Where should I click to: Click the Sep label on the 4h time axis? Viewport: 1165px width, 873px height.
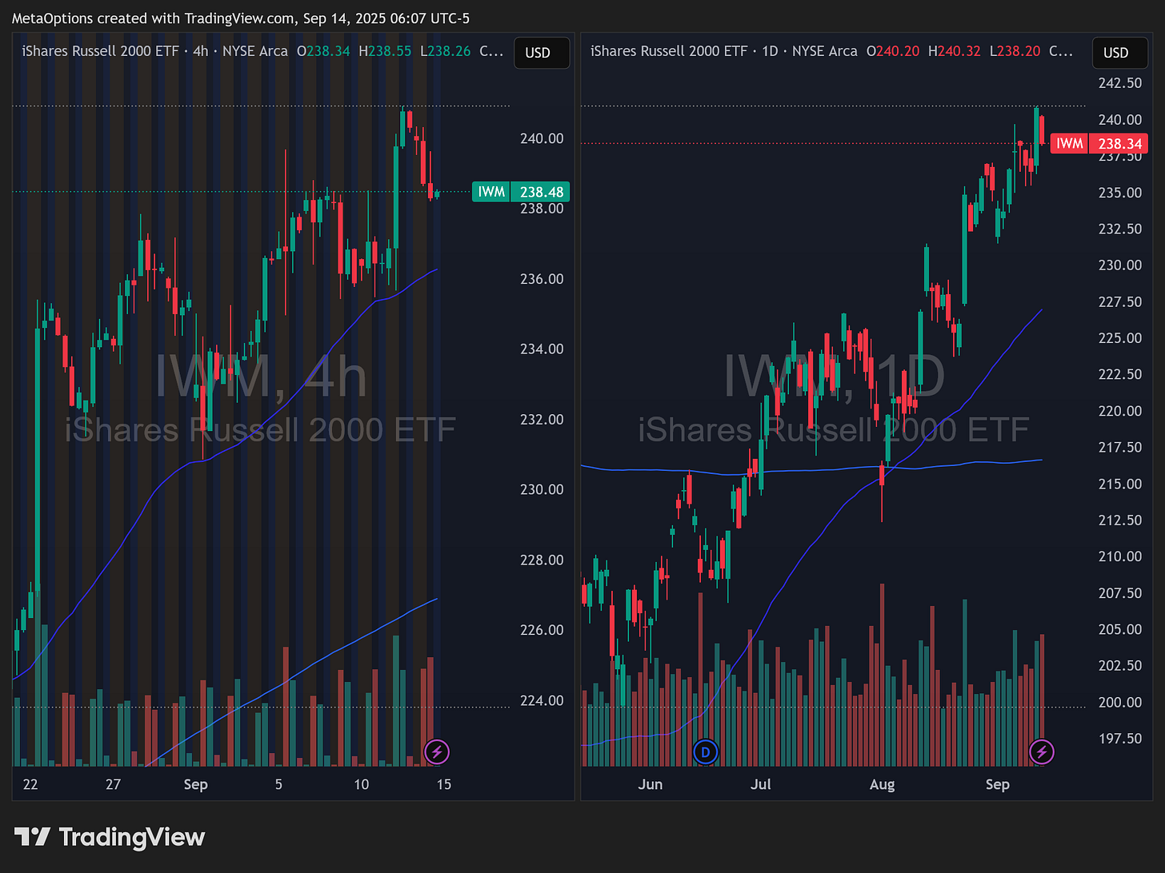(195, 784)
